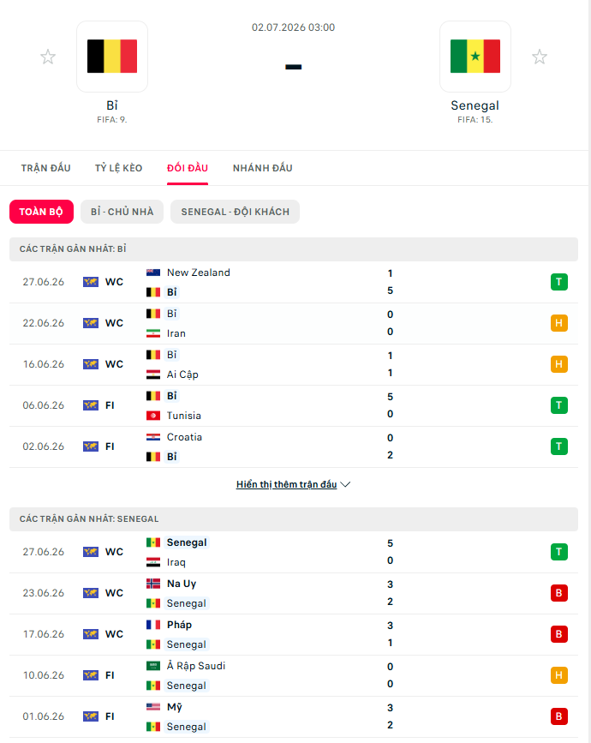591x743 pixels.
Task: Switch to the Nhánh Đấu tab
Action: pyautogui.click(x=262, y=168)
